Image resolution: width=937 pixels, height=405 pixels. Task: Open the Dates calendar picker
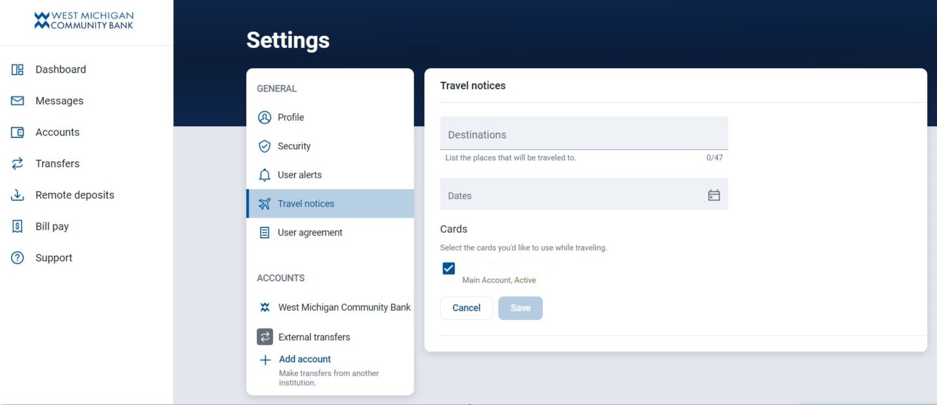pos(714,194)
